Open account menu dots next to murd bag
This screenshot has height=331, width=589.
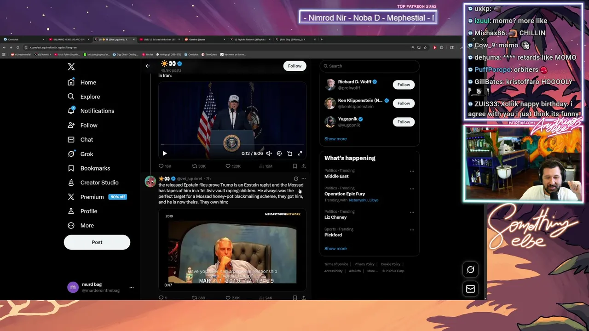[x=132, y=287]
